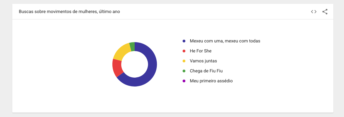Click the white center of the donut chart
This screenshot has height=117, width=344.
pyautogui.click(x=135, y=64)
